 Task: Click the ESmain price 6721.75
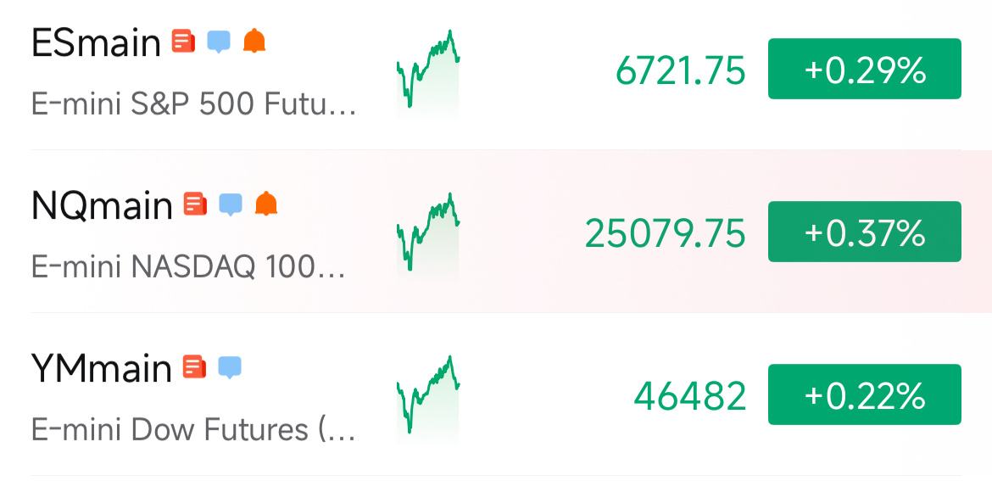(x=681, y=70)
